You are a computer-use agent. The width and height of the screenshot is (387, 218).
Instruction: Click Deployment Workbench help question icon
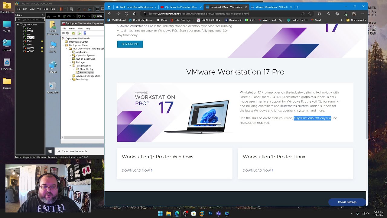pyautogui.click(x=85, y=33)
